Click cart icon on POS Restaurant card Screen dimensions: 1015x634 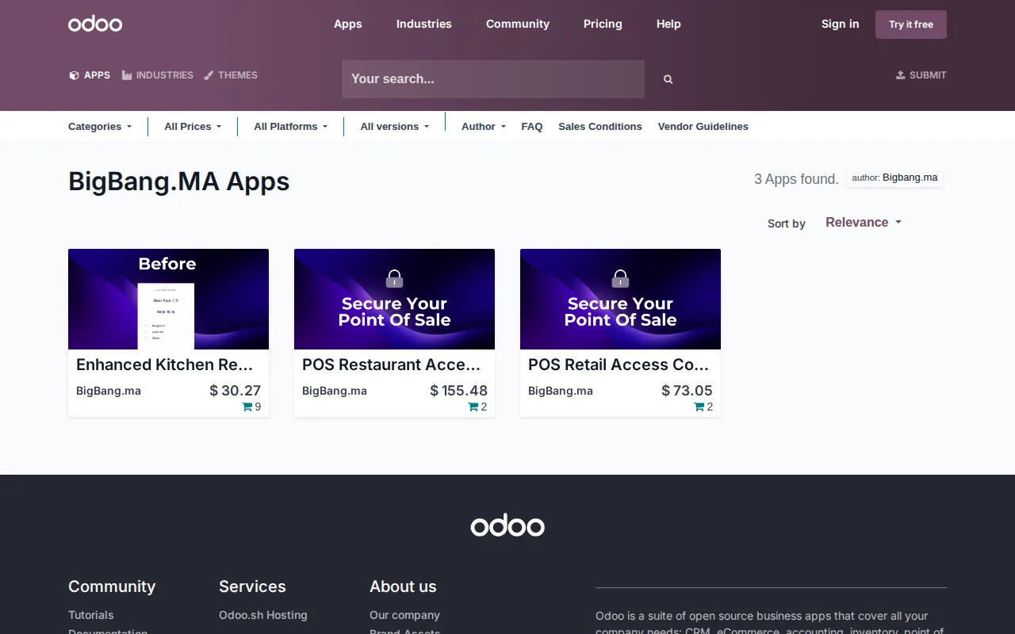(x=473, y=407)
